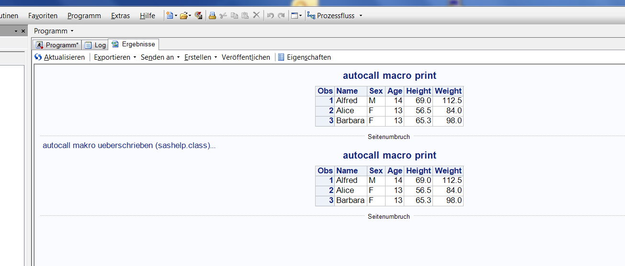Viewport: 625px width, 266px height.
Task: Click the second 'autocall macro print' title
Action: pos(389,155)
